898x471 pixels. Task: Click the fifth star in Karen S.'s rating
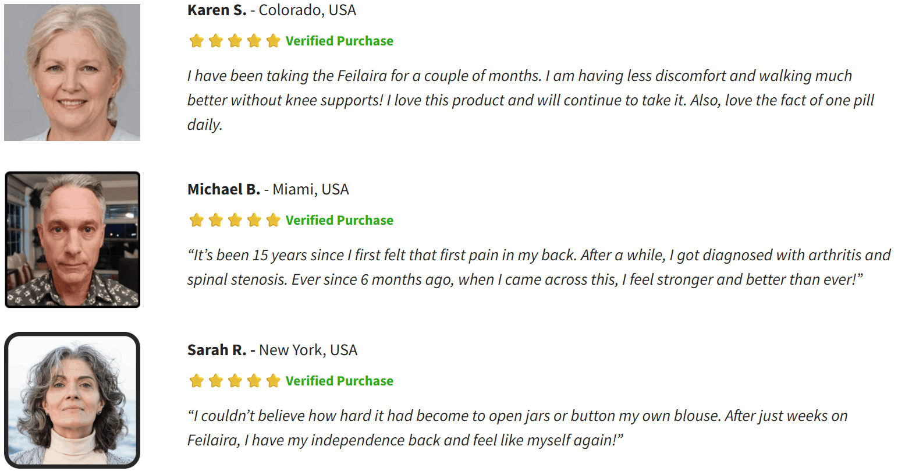pyautogui.click(x=273, y=41)
